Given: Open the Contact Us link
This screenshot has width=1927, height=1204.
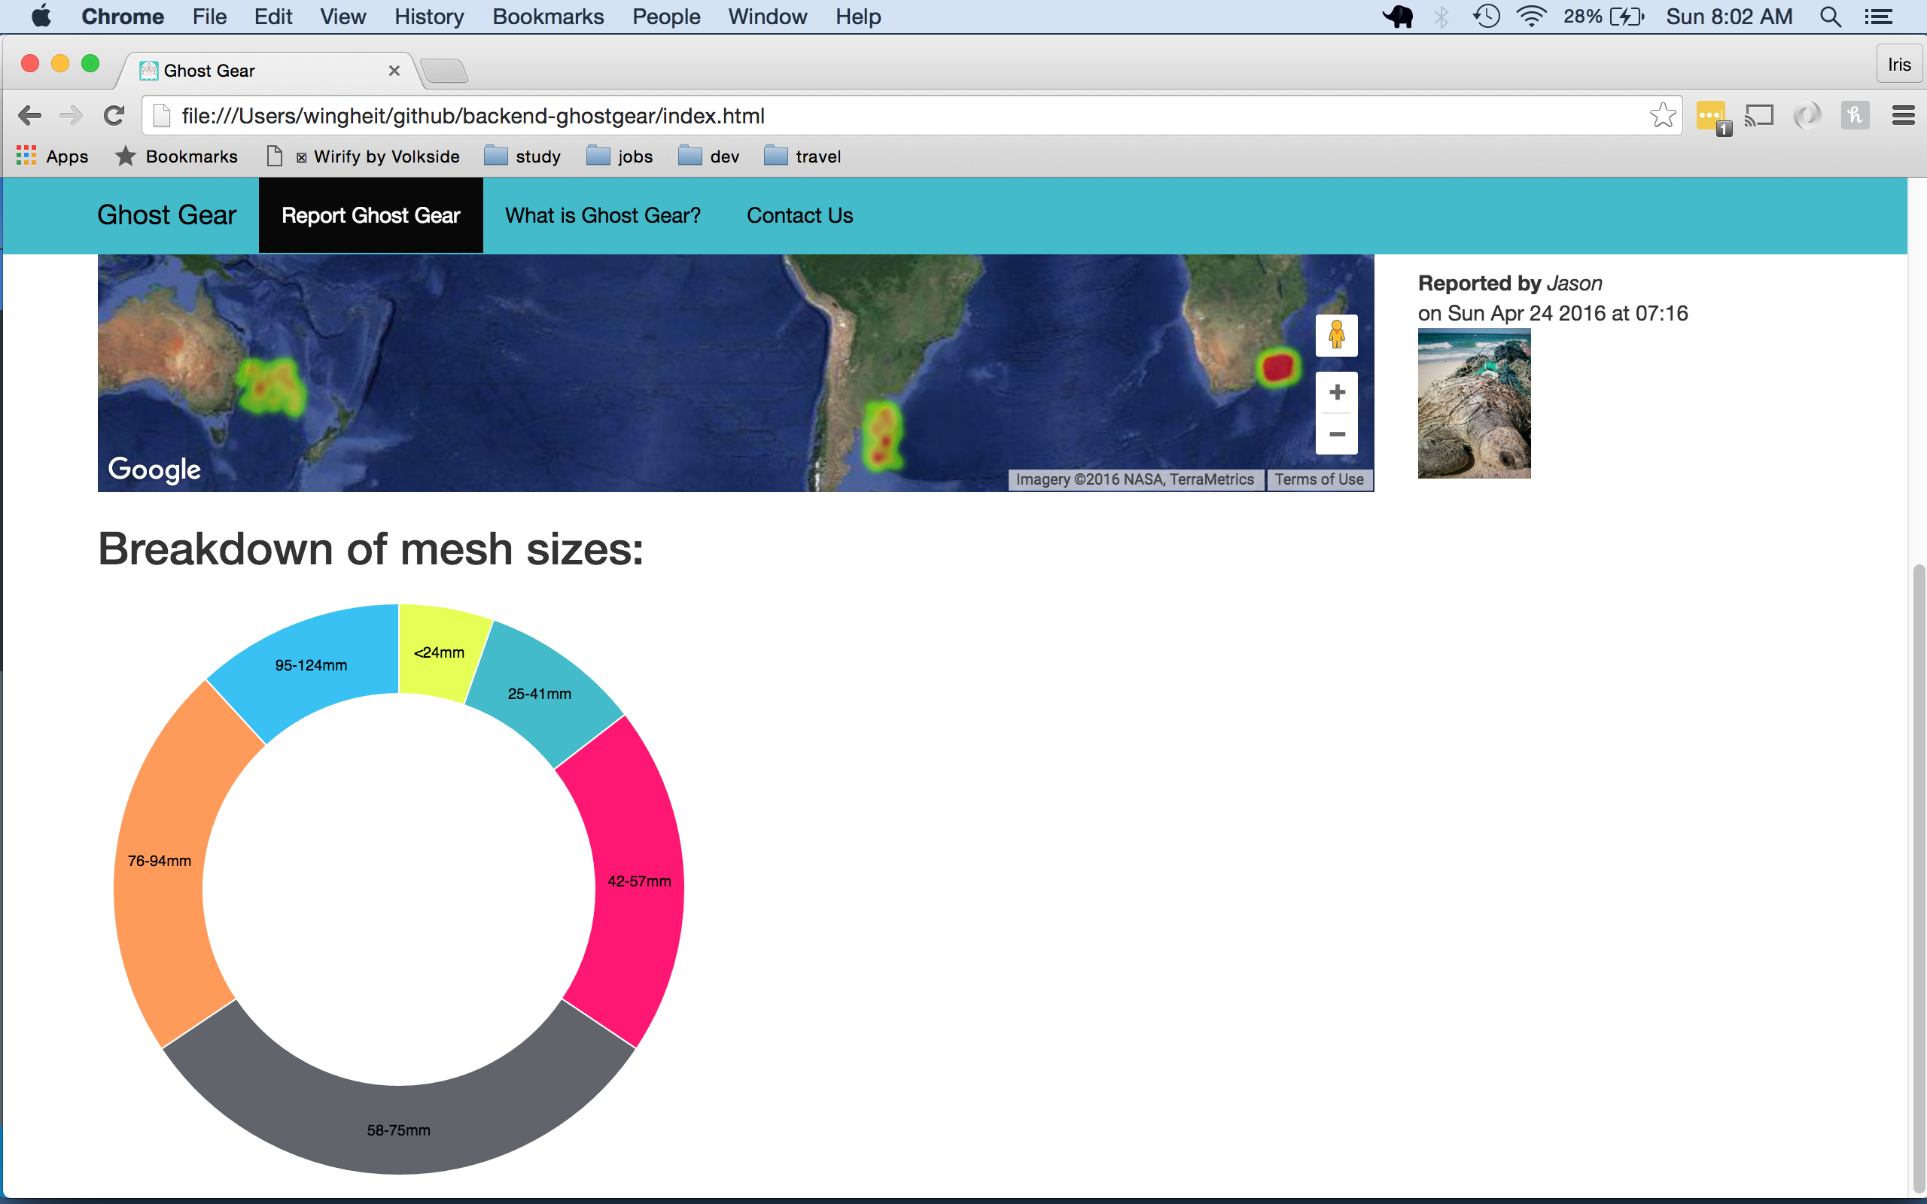Looking at the screenshot, I should tap(799, 216).
